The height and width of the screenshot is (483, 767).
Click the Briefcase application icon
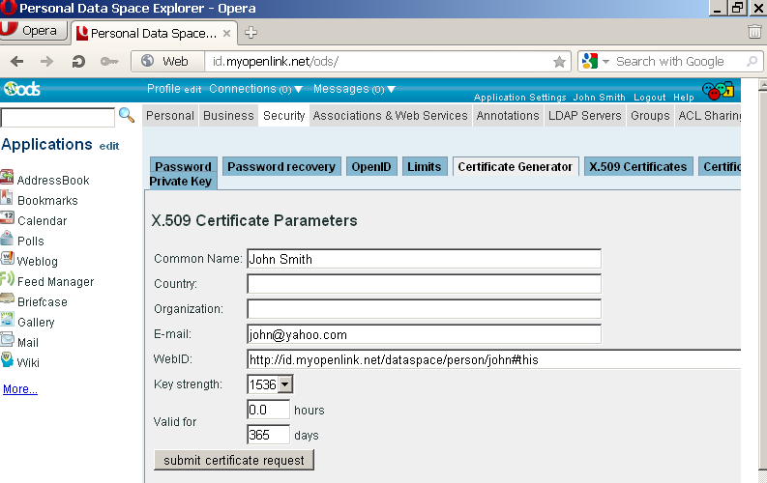(8, 300)
